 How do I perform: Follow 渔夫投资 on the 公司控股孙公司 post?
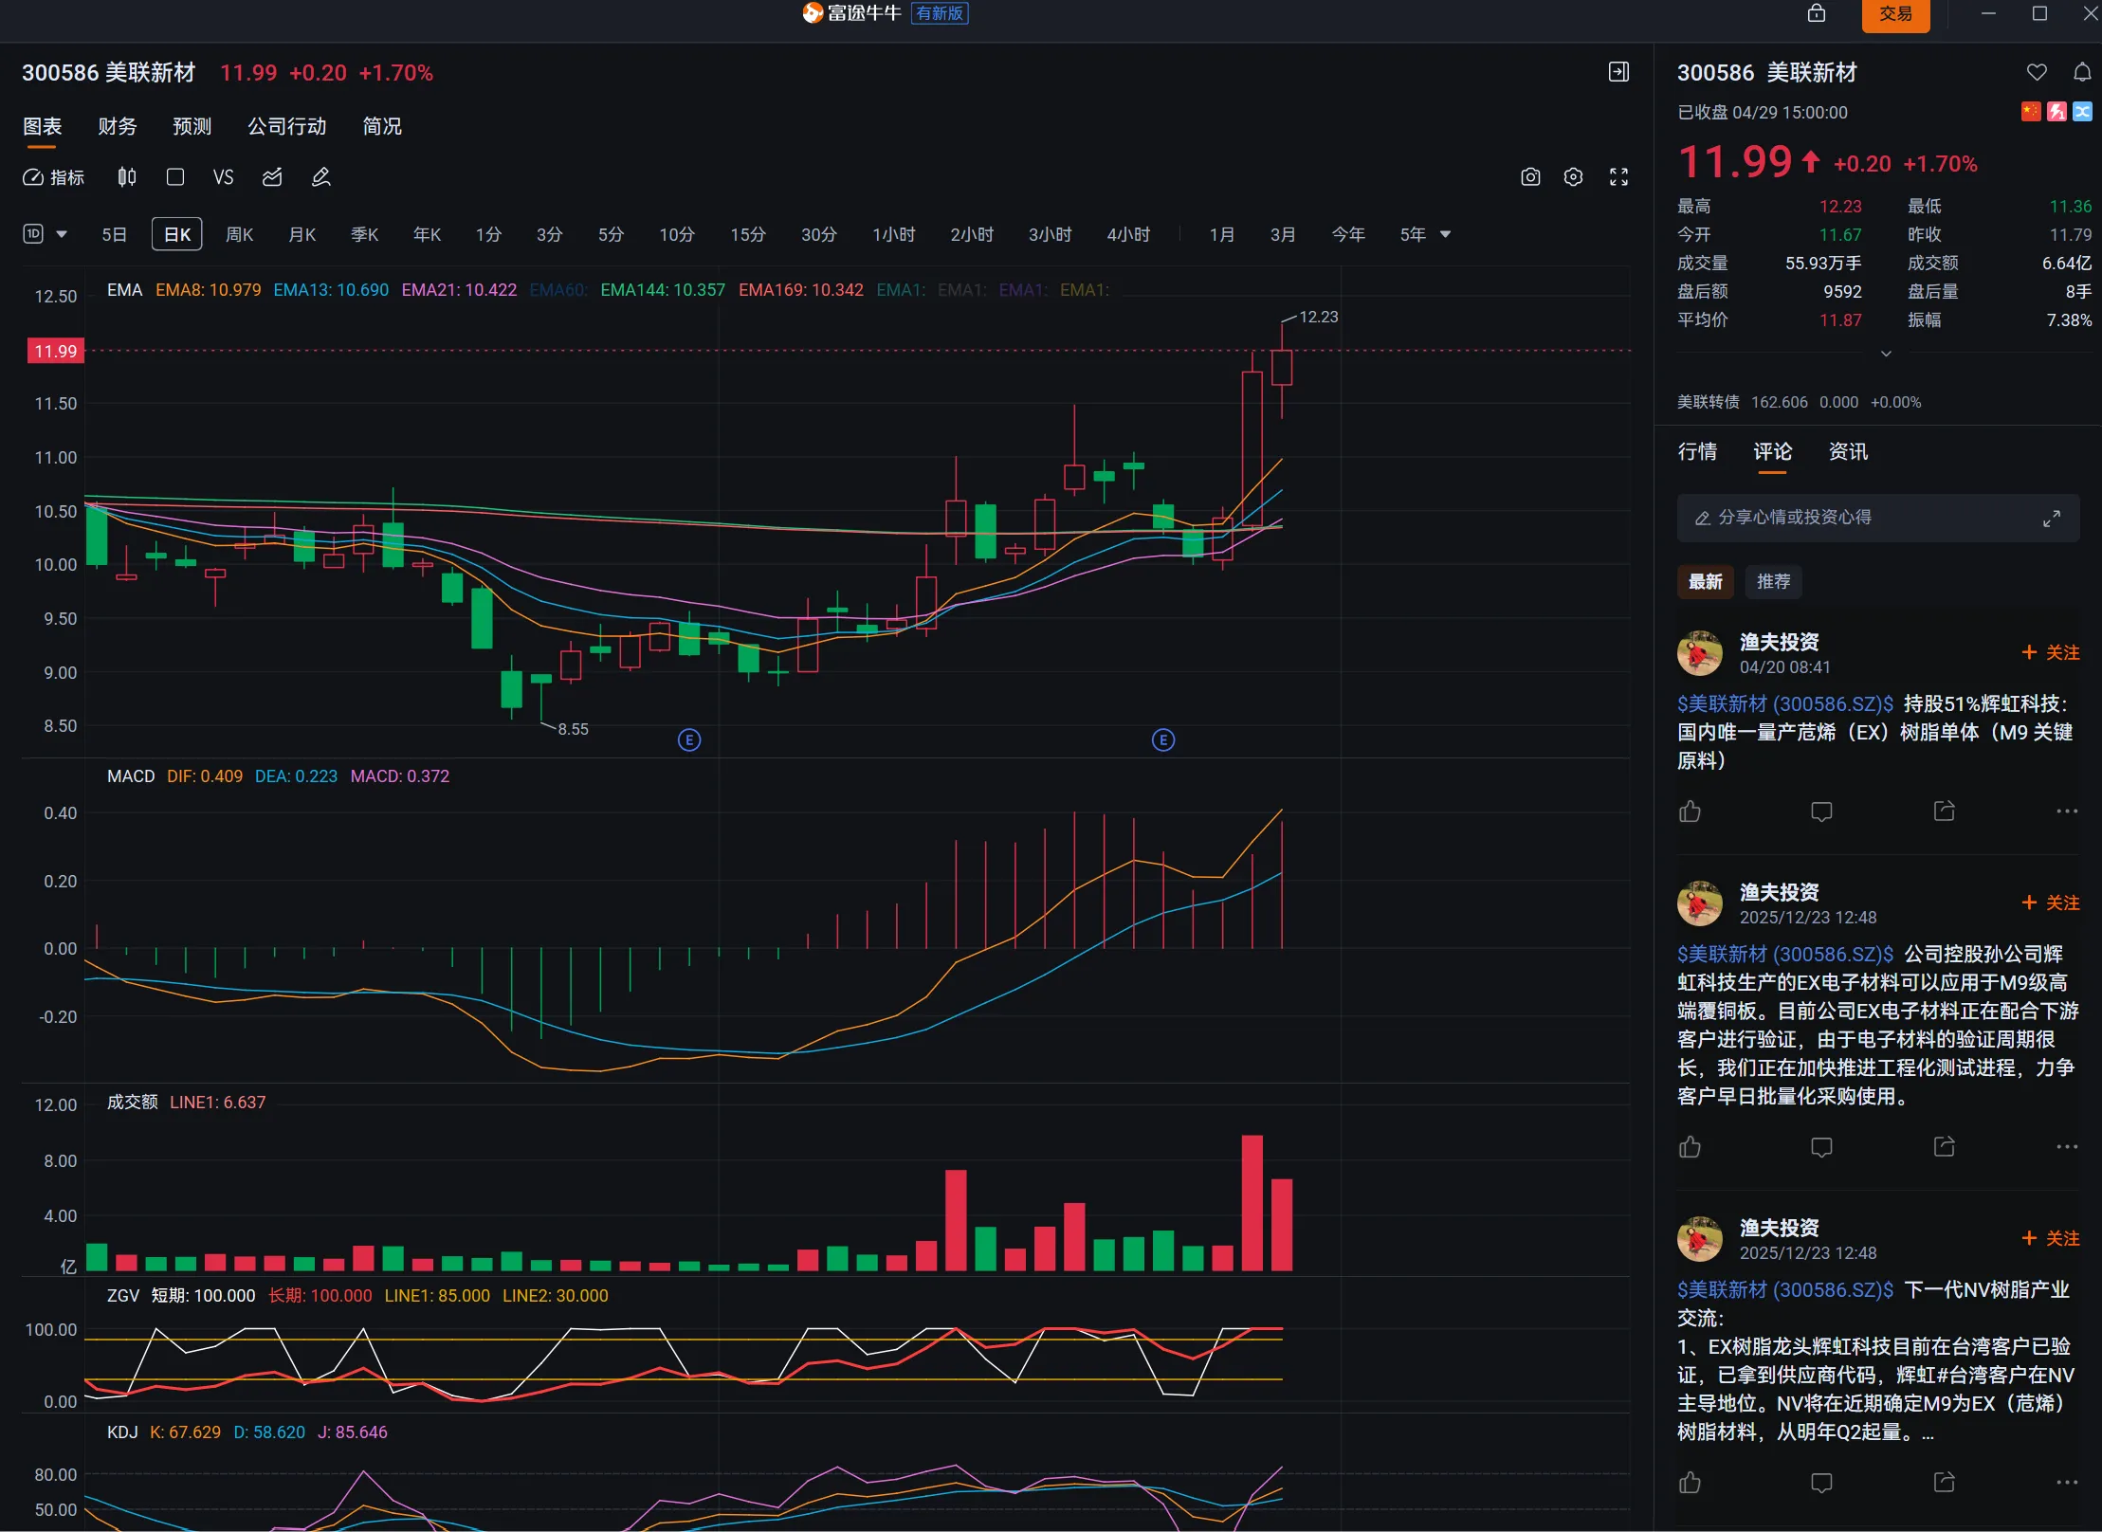(2051, 903)
